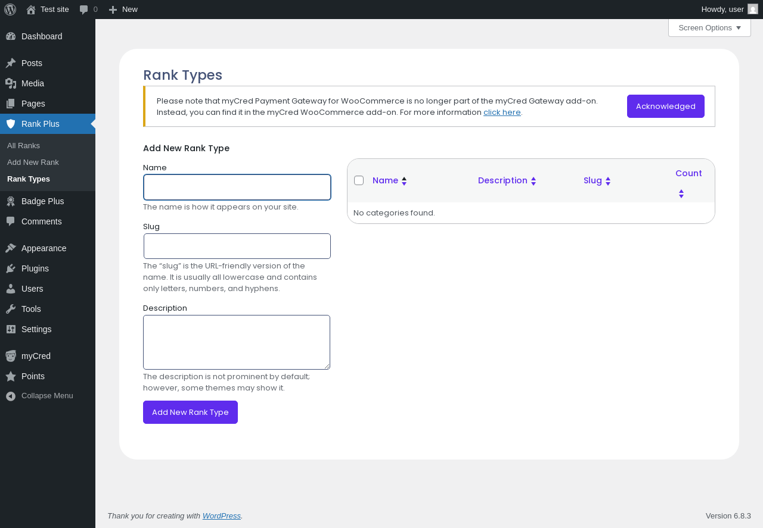763x528 pixels.
Task: Click the Add New Rank Type button
Action: (x=190, y=412)
